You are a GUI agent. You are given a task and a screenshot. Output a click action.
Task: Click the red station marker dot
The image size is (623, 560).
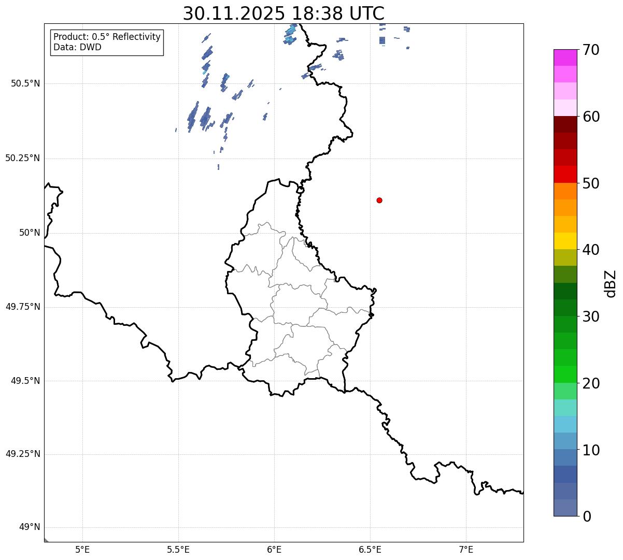click(x=379, y=200)
